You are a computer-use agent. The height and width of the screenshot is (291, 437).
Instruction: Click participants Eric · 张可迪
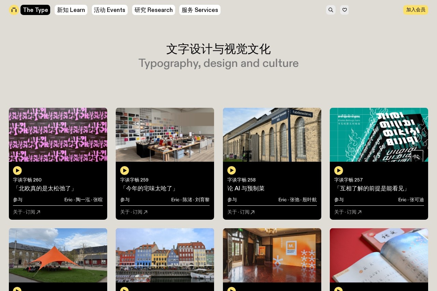411,200
